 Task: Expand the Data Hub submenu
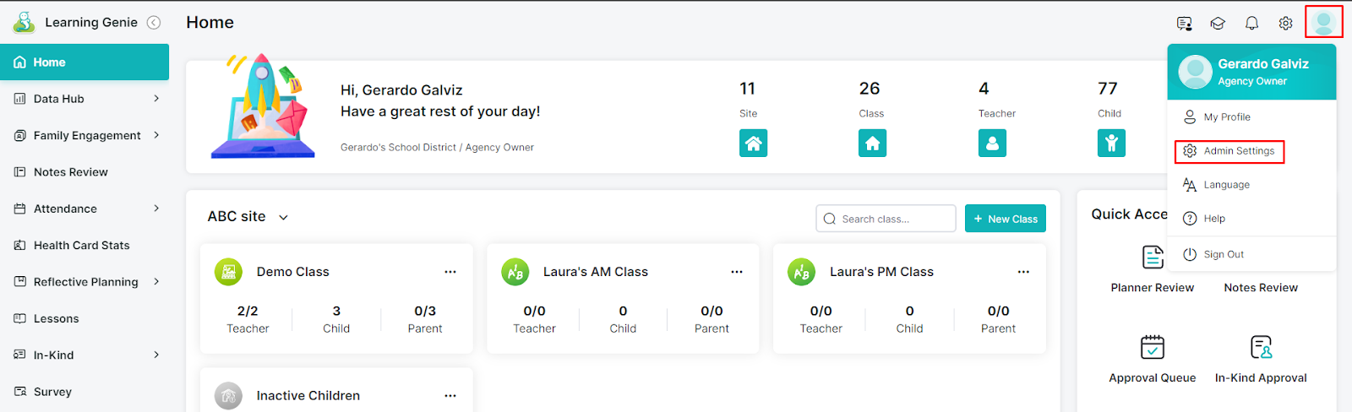[x=156, y=99]
